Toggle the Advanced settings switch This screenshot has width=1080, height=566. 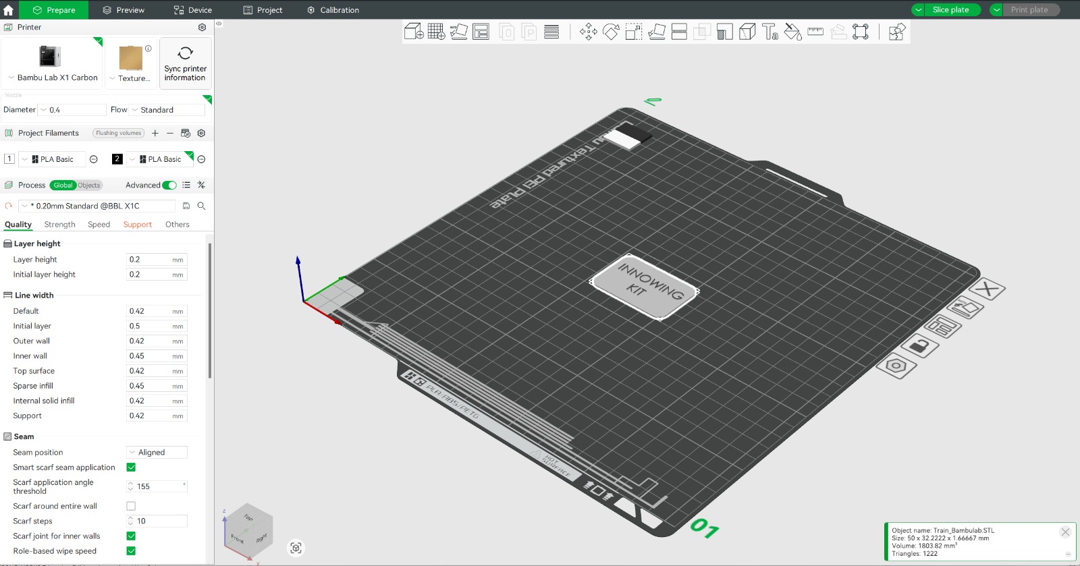point(169,185)
